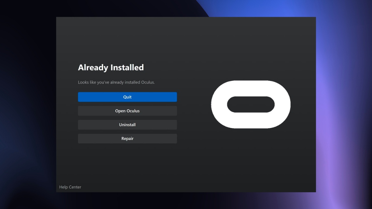Open the Help Center link
The width and height of the screenshot is (372, 209).
point(70,187)
